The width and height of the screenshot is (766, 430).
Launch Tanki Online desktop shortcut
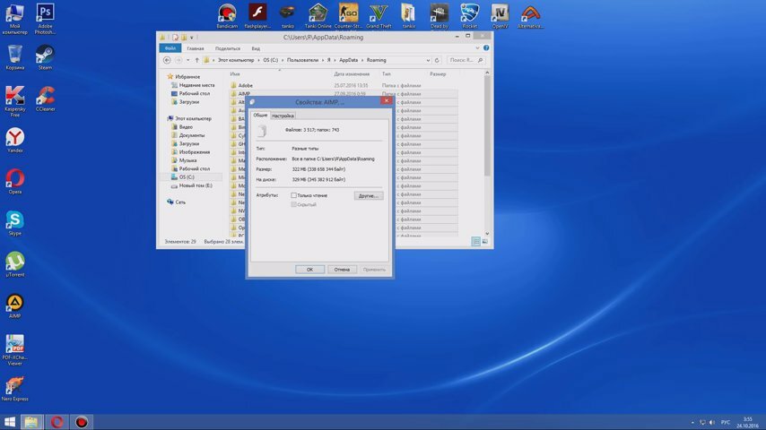[318, 15]
